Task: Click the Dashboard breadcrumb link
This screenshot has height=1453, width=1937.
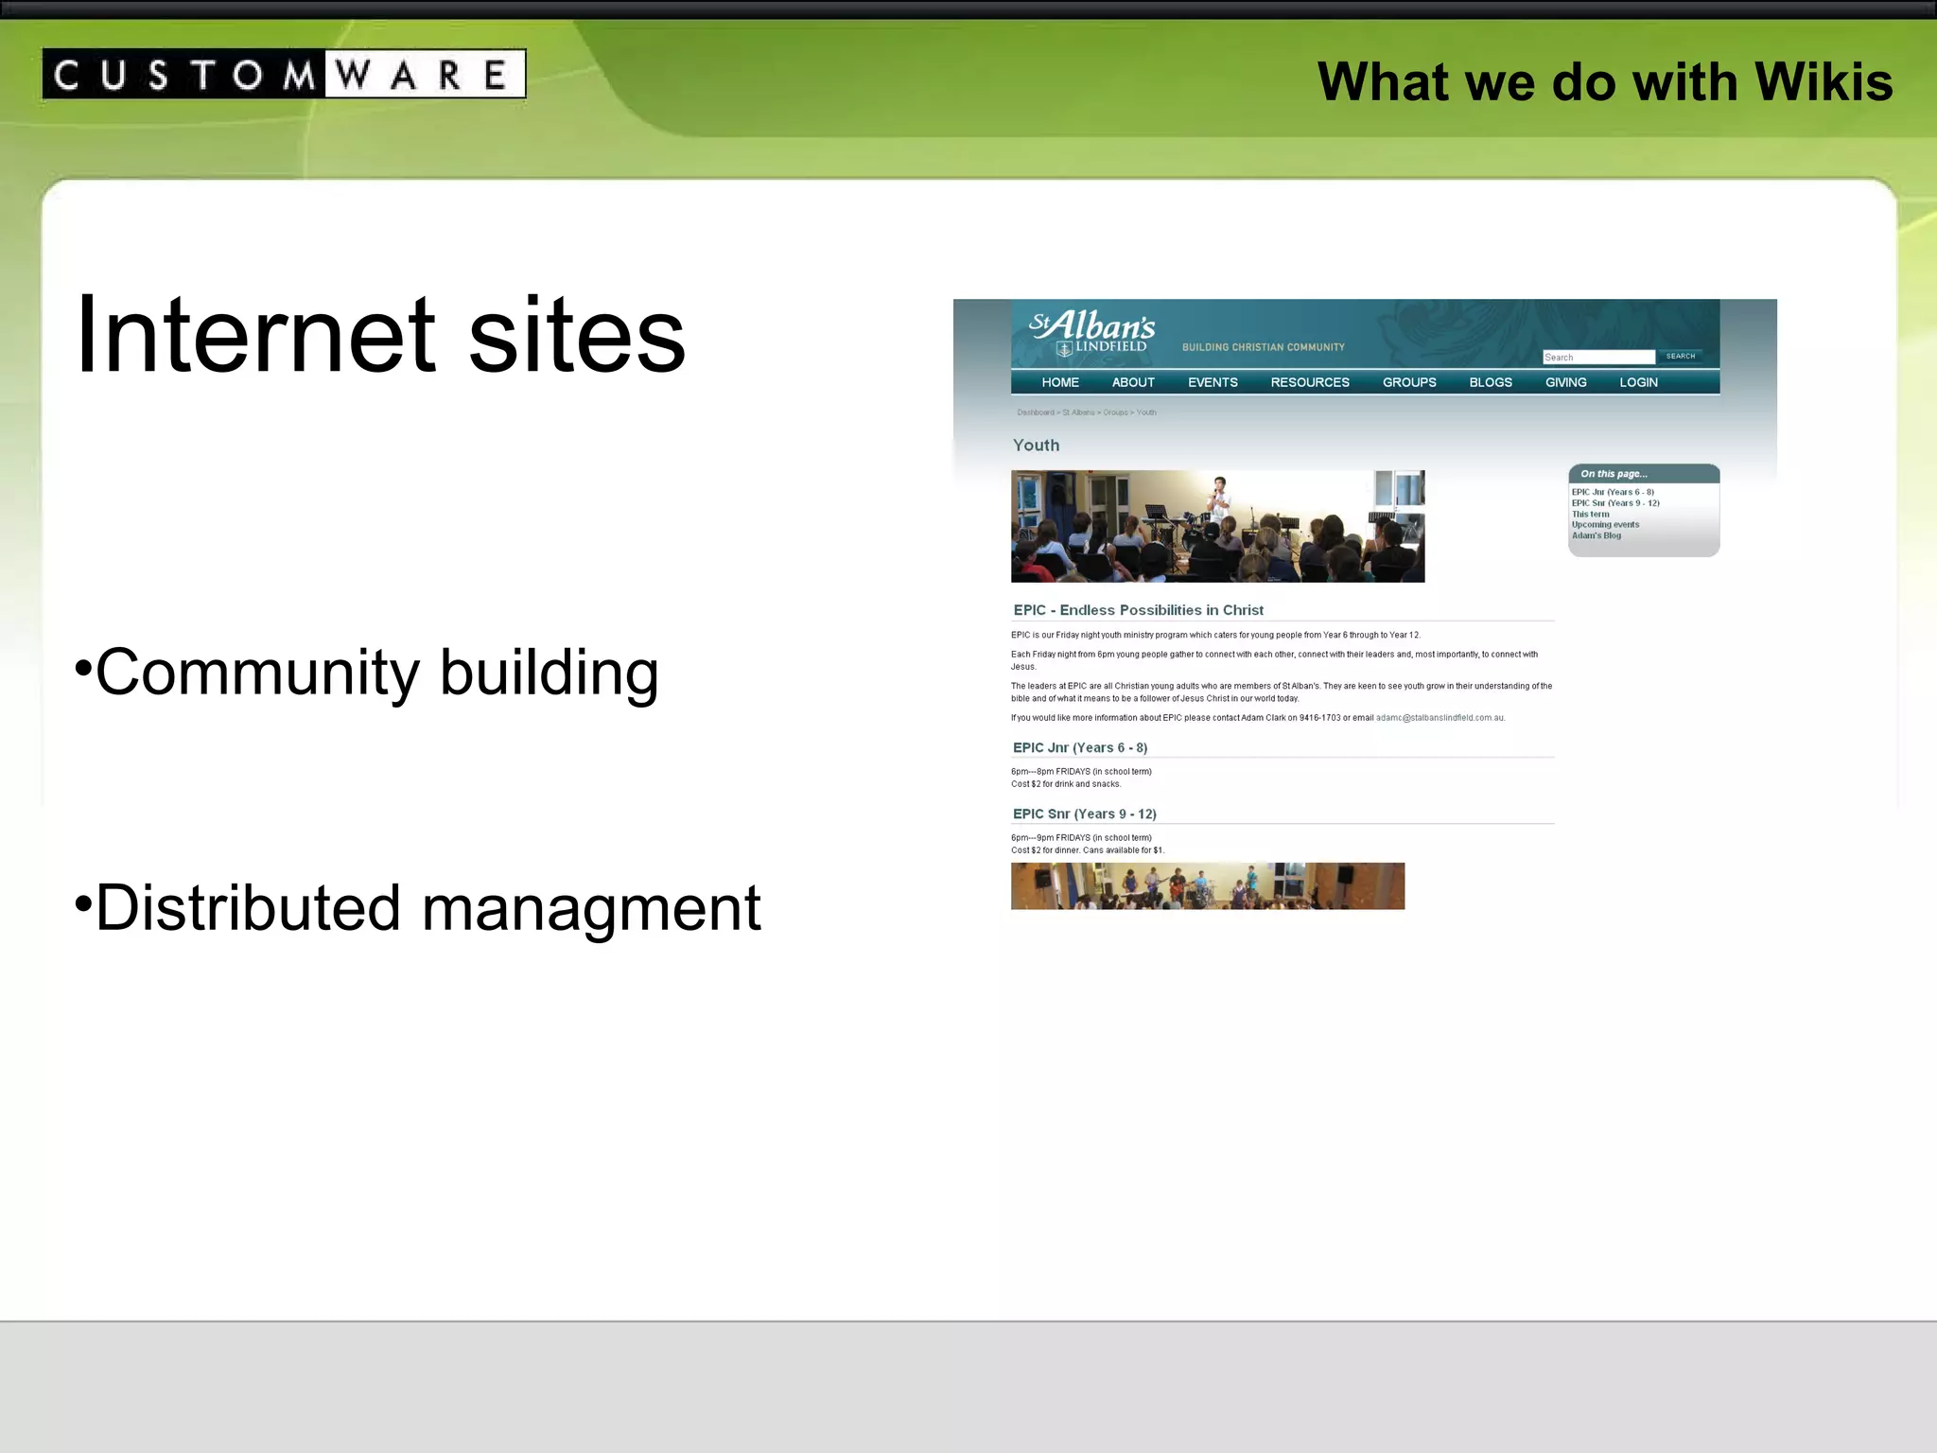Action: tap(1036, 412)
